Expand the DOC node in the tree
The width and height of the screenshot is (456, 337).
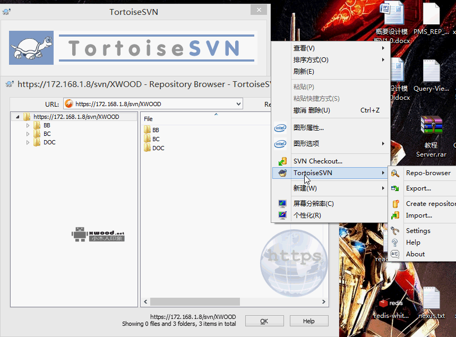coord(28,142)
